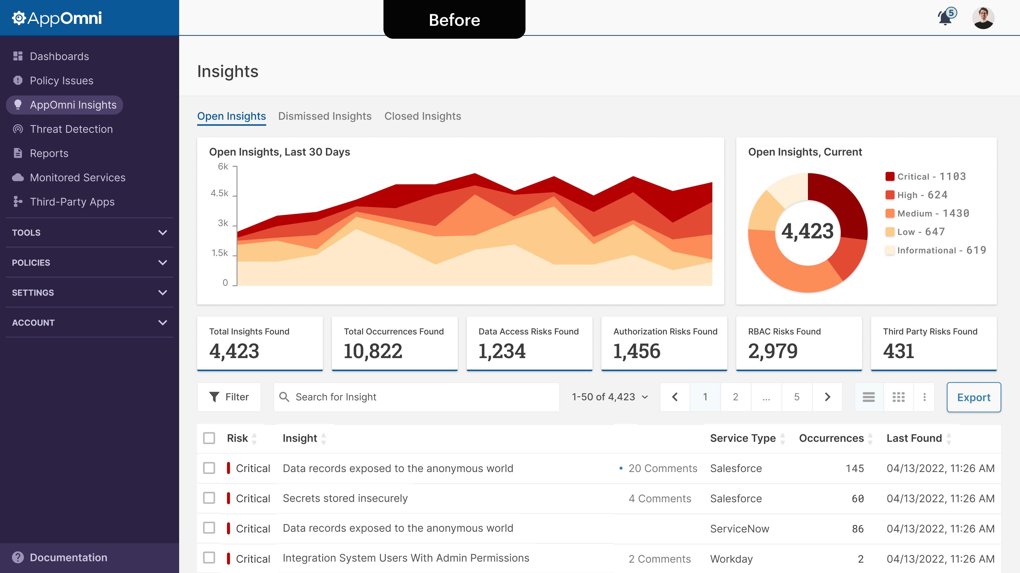The width and height of the screenshot is (1020, 573).
Task: Switch to Closed Insights tab
Action: pos(423,116)
